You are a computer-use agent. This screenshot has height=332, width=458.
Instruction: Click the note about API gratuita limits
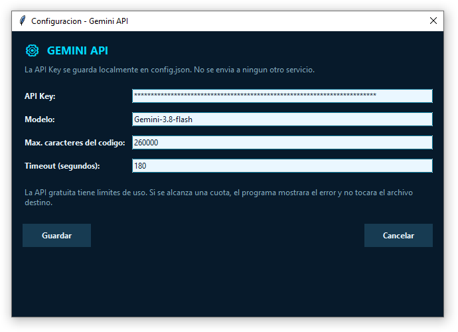pos(218,197)
